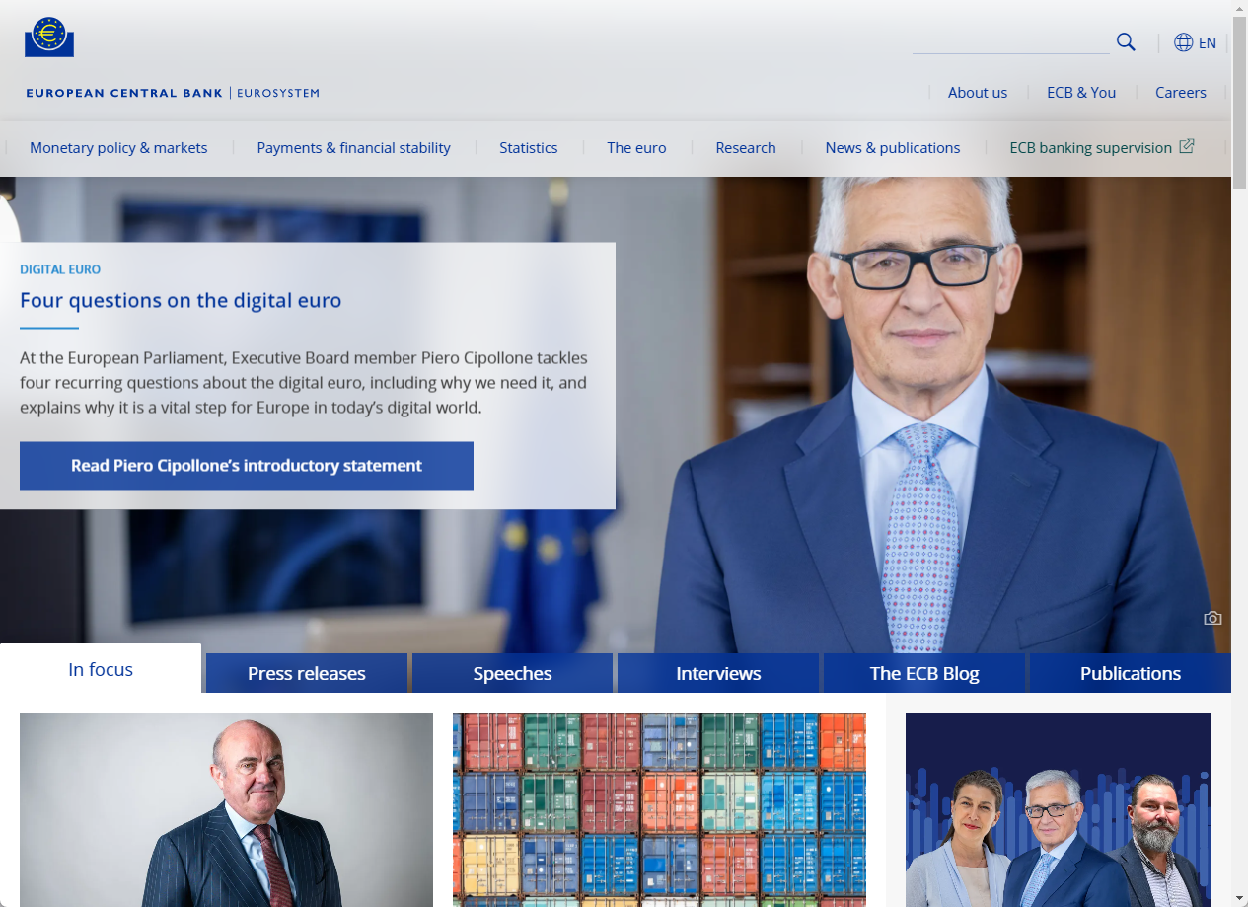Expand Payments & financial stability menu
The height and width of the screenshot is (907, 1248).
tap(353, 147)
